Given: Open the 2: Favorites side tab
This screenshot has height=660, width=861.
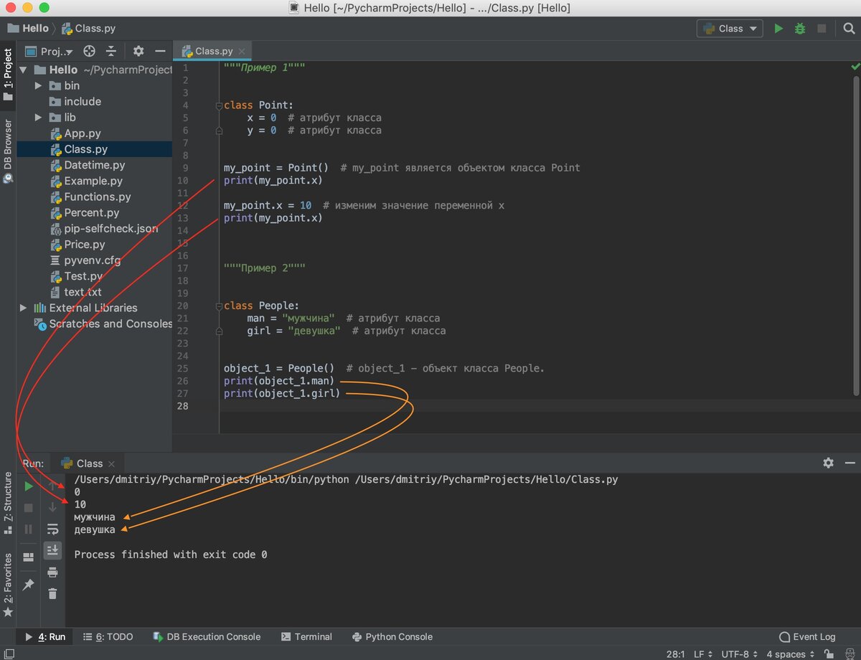Looking at the screenshot, I should (8, 585).
